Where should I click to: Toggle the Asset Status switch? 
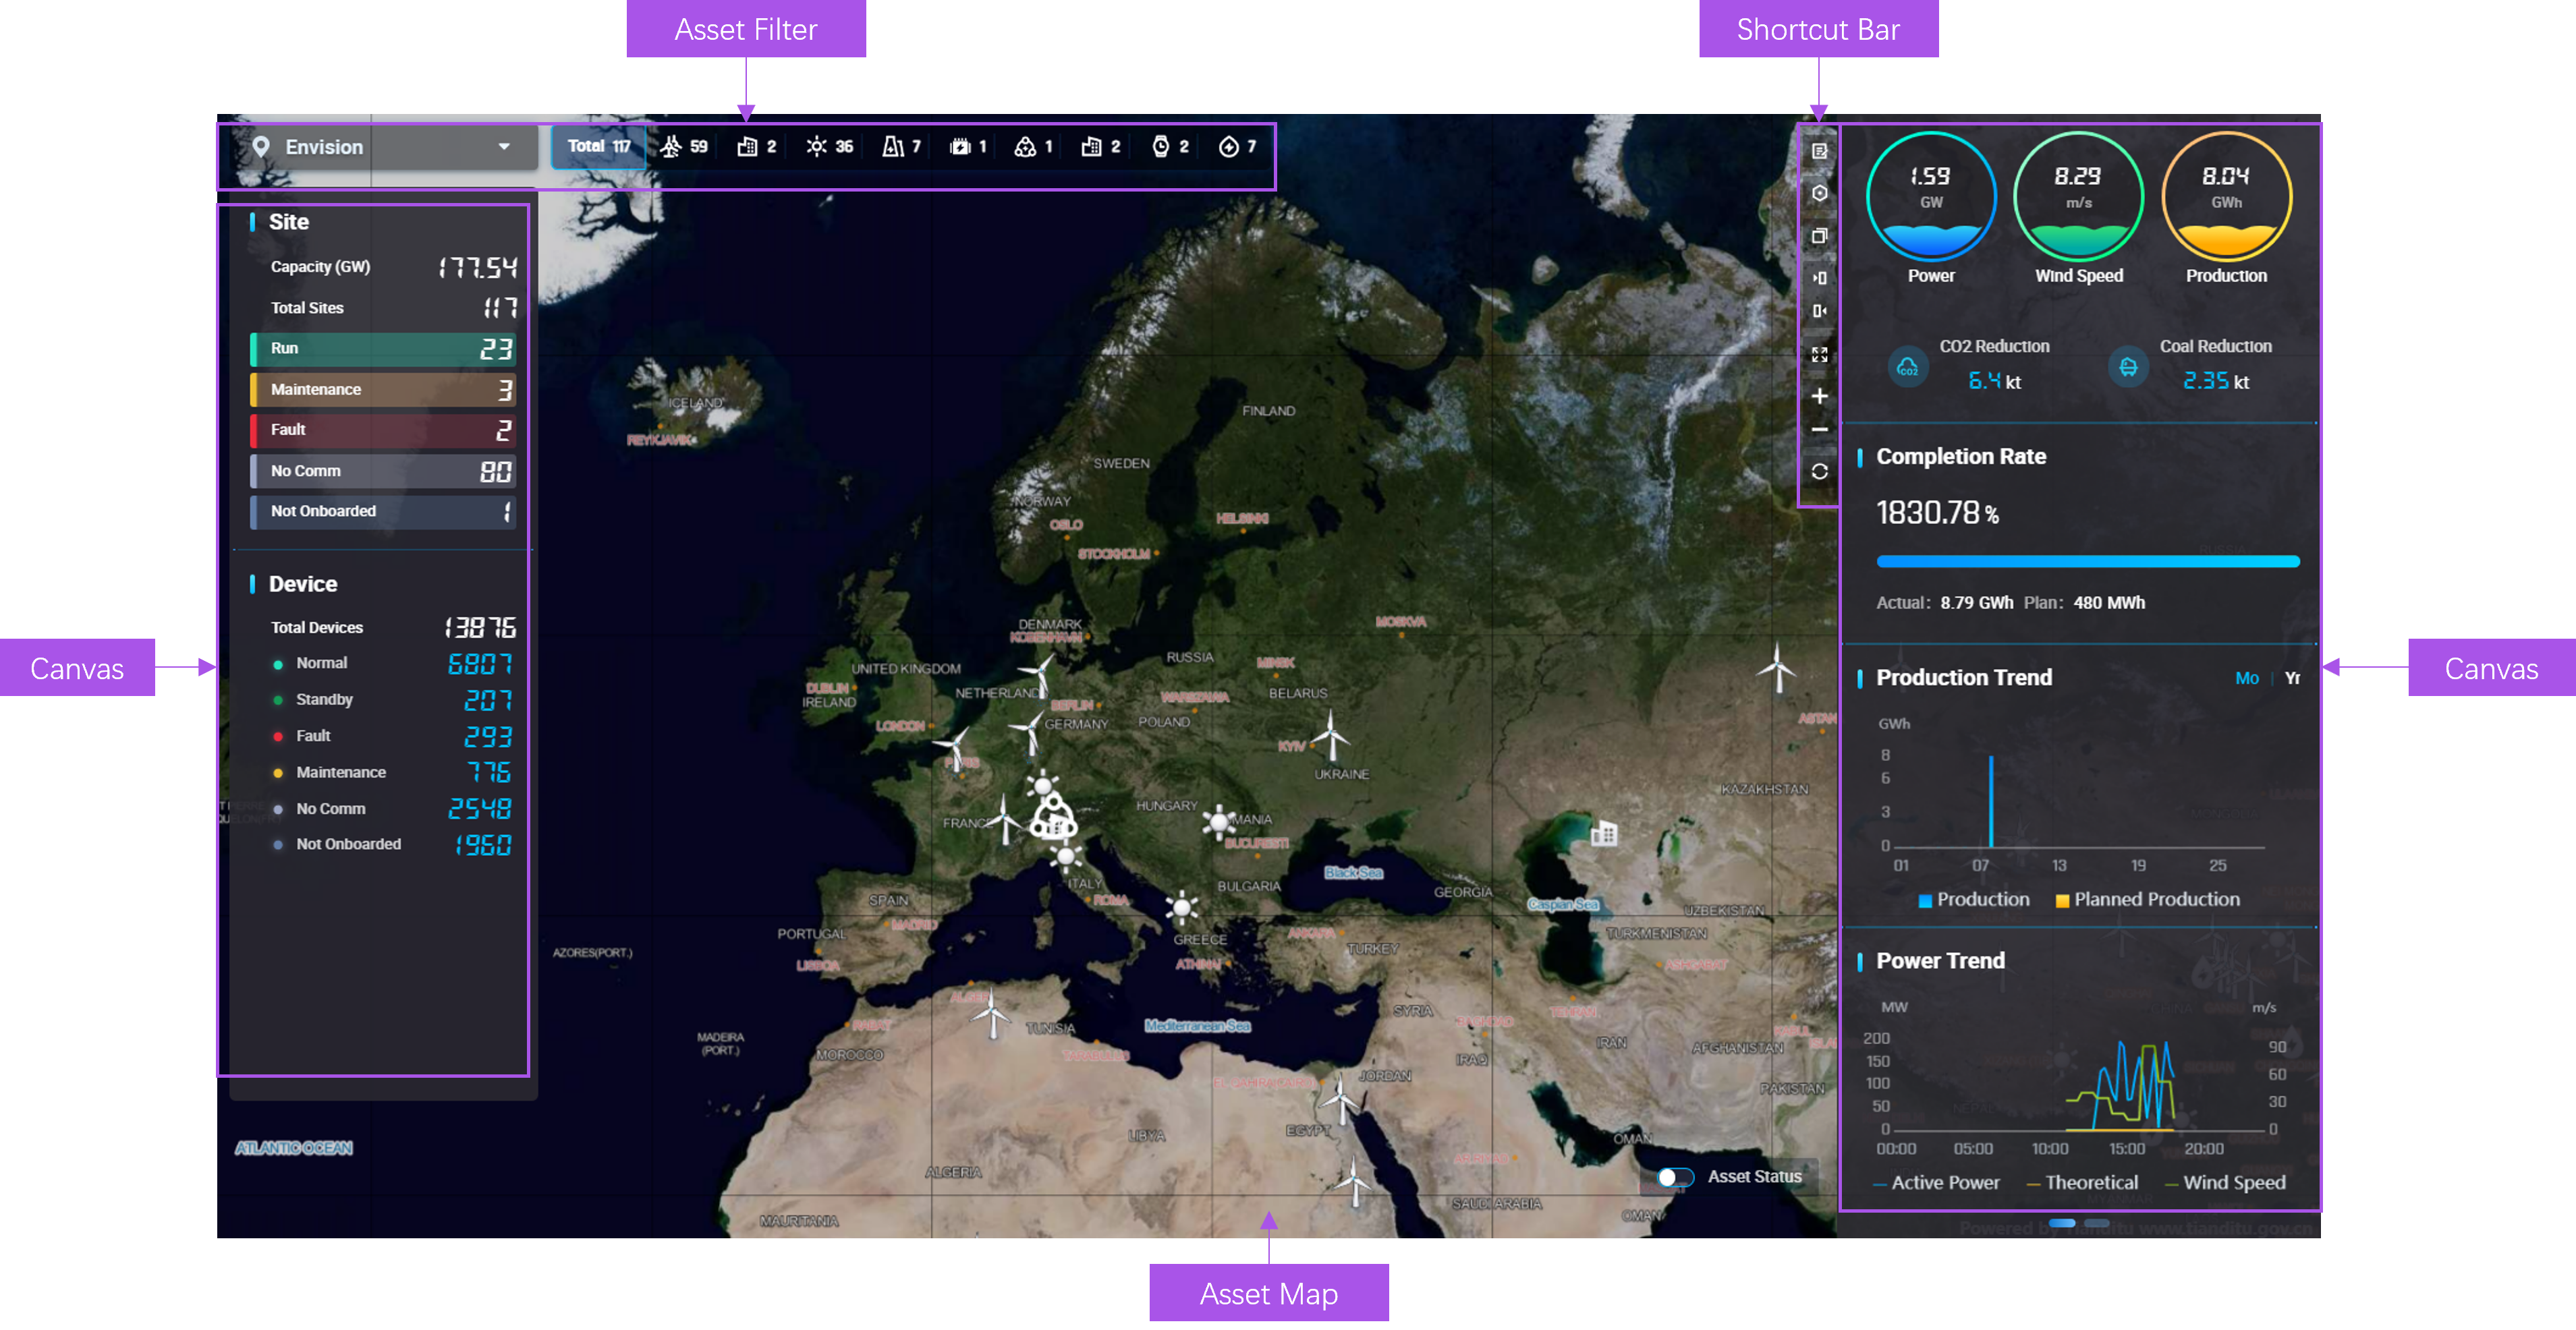pos(1675,1177)
